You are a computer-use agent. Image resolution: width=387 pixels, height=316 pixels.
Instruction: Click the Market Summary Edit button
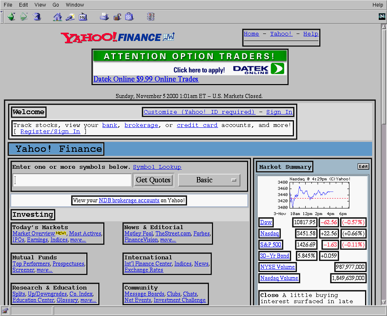tap(363, 166)
